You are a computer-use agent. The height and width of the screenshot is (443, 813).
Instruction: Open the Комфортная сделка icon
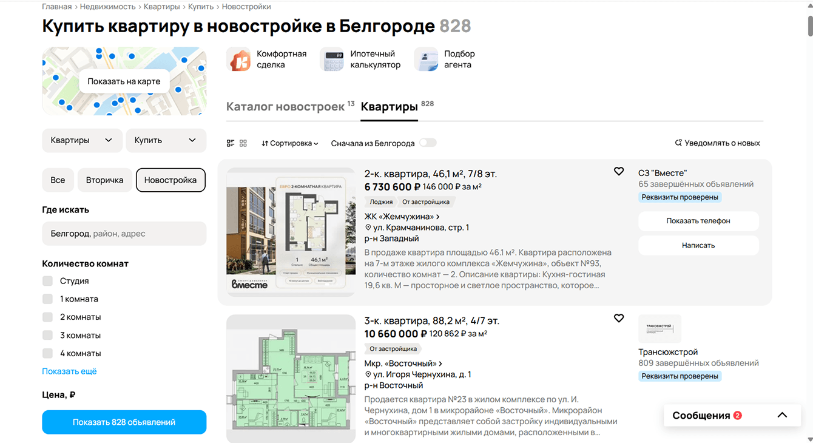[x=238, y=59]
